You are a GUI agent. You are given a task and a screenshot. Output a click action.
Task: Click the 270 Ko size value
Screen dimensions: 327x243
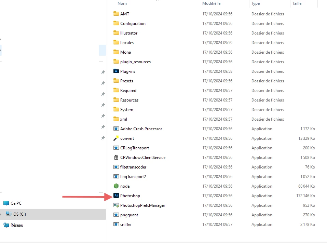[309, 215]
